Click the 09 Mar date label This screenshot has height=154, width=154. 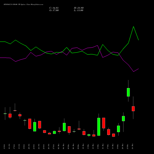78,147
